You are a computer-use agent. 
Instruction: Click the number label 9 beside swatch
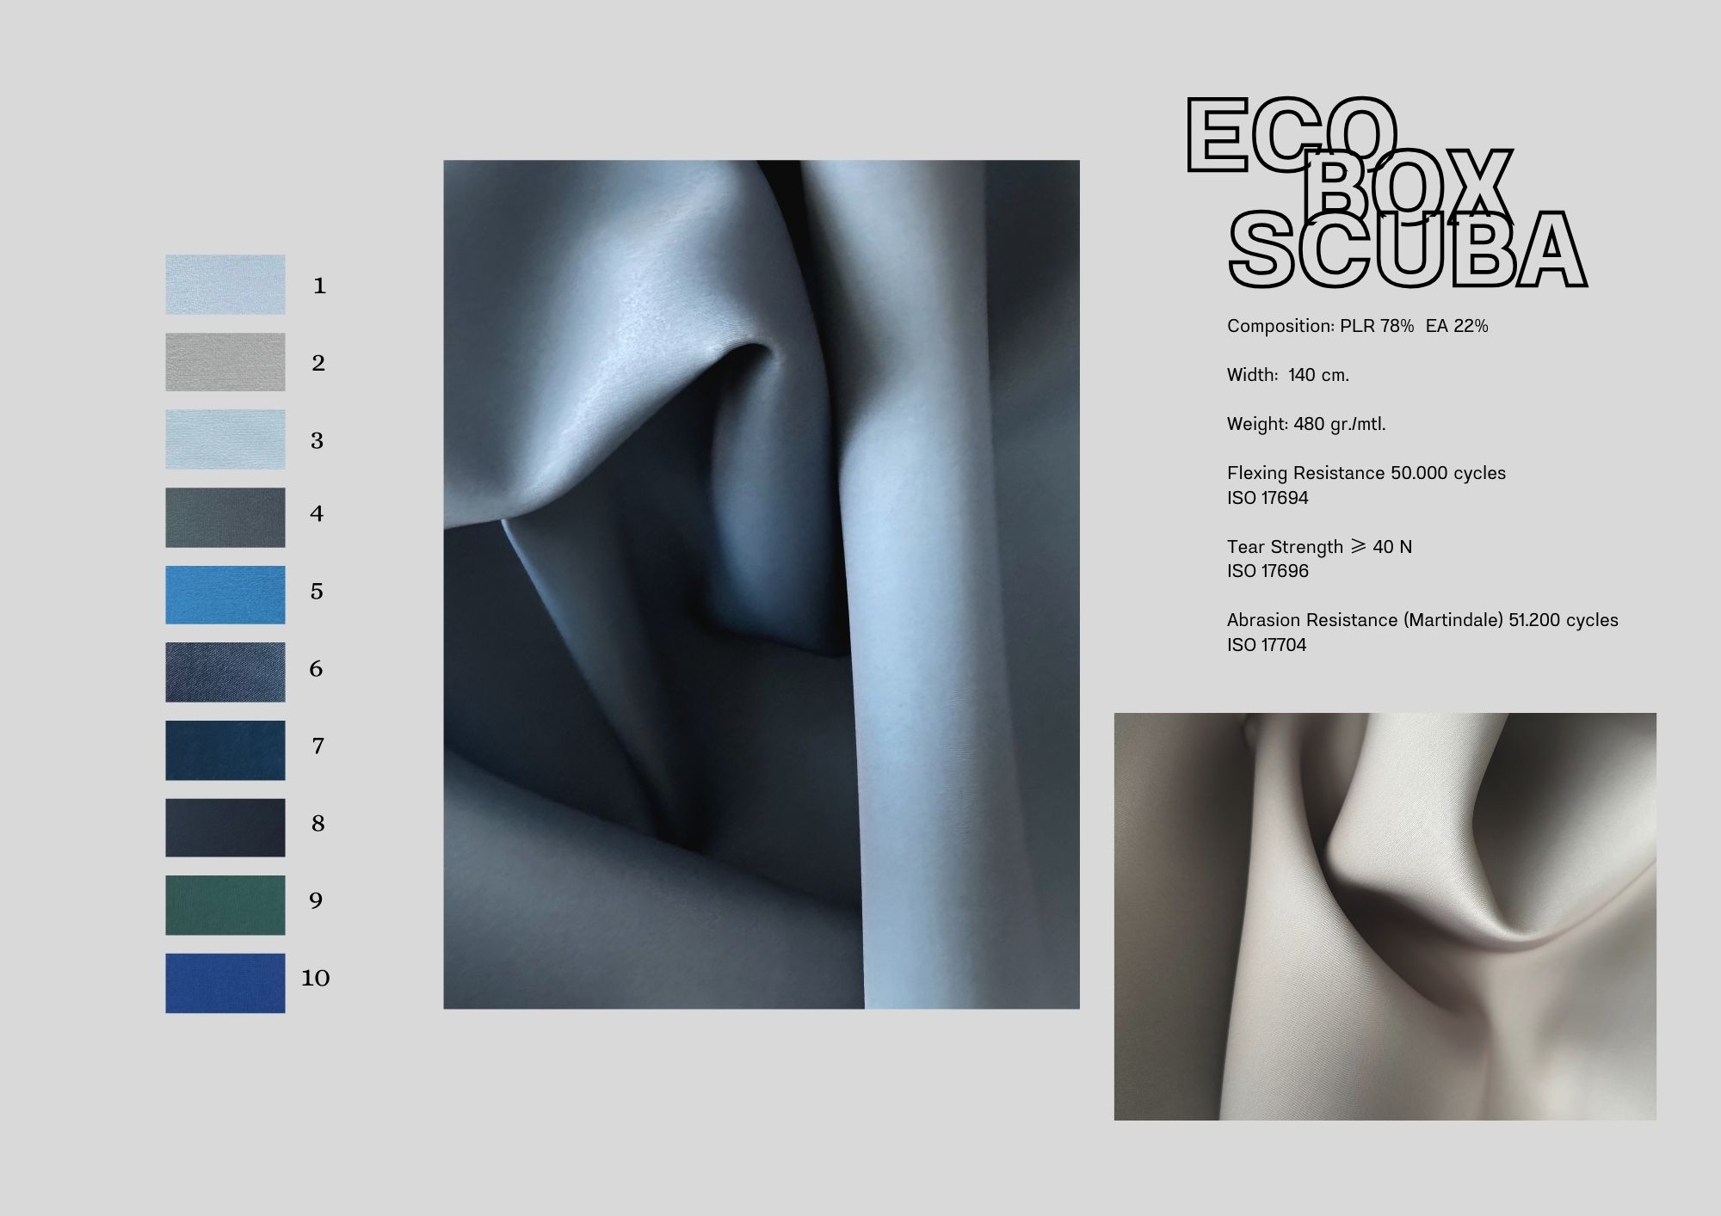click(316, 901)
